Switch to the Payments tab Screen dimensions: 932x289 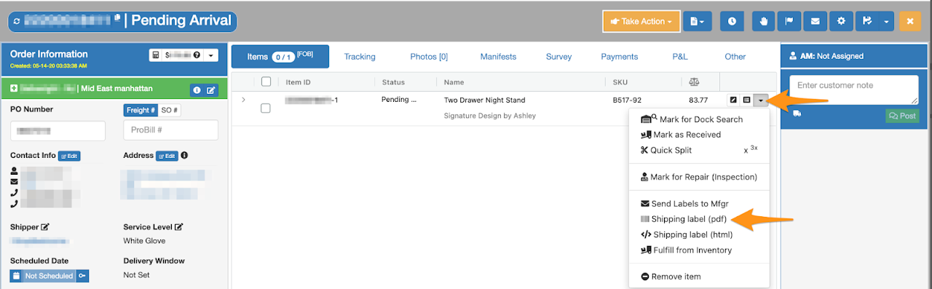point(620,56)
